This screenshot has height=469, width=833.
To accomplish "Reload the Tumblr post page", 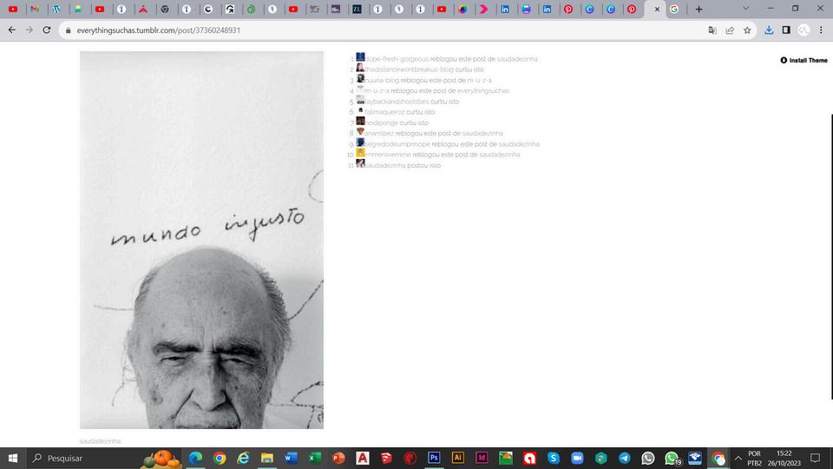I will click(x=47, y=30).
